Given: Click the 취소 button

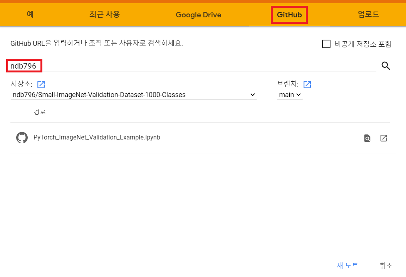Looking at the screenshot, I should [x=386, y=265].
